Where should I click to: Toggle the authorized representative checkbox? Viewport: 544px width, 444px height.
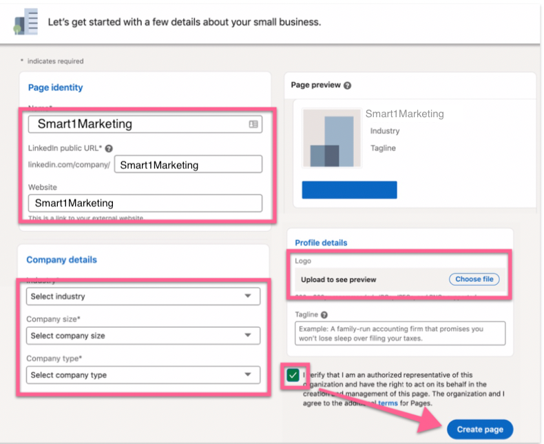(293, 375)
